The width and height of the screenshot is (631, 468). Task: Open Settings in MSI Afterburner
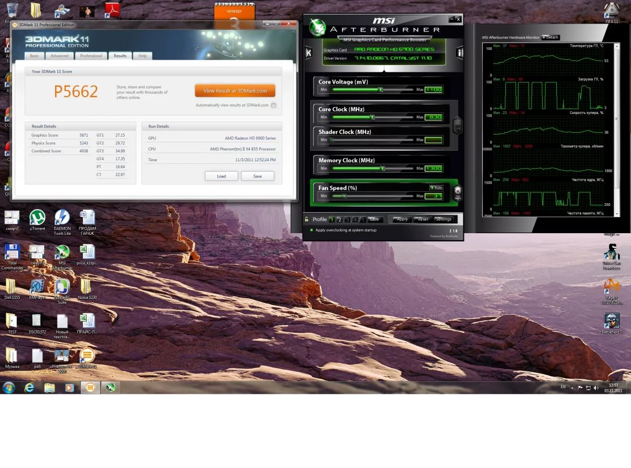click(443, 220)
